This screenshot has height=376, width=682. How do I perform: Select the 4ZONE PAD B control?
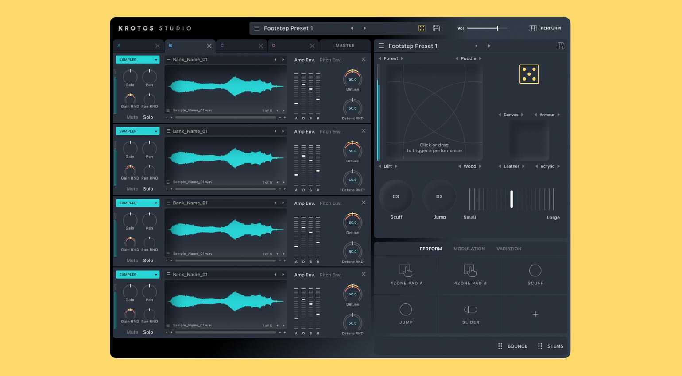click(x=470, y=275)
